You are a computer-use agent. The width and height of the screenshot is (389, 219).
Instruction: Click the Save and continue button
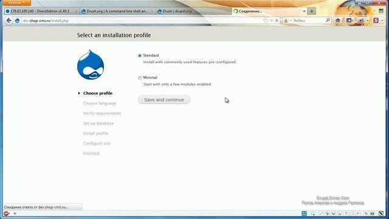point(164,100)
